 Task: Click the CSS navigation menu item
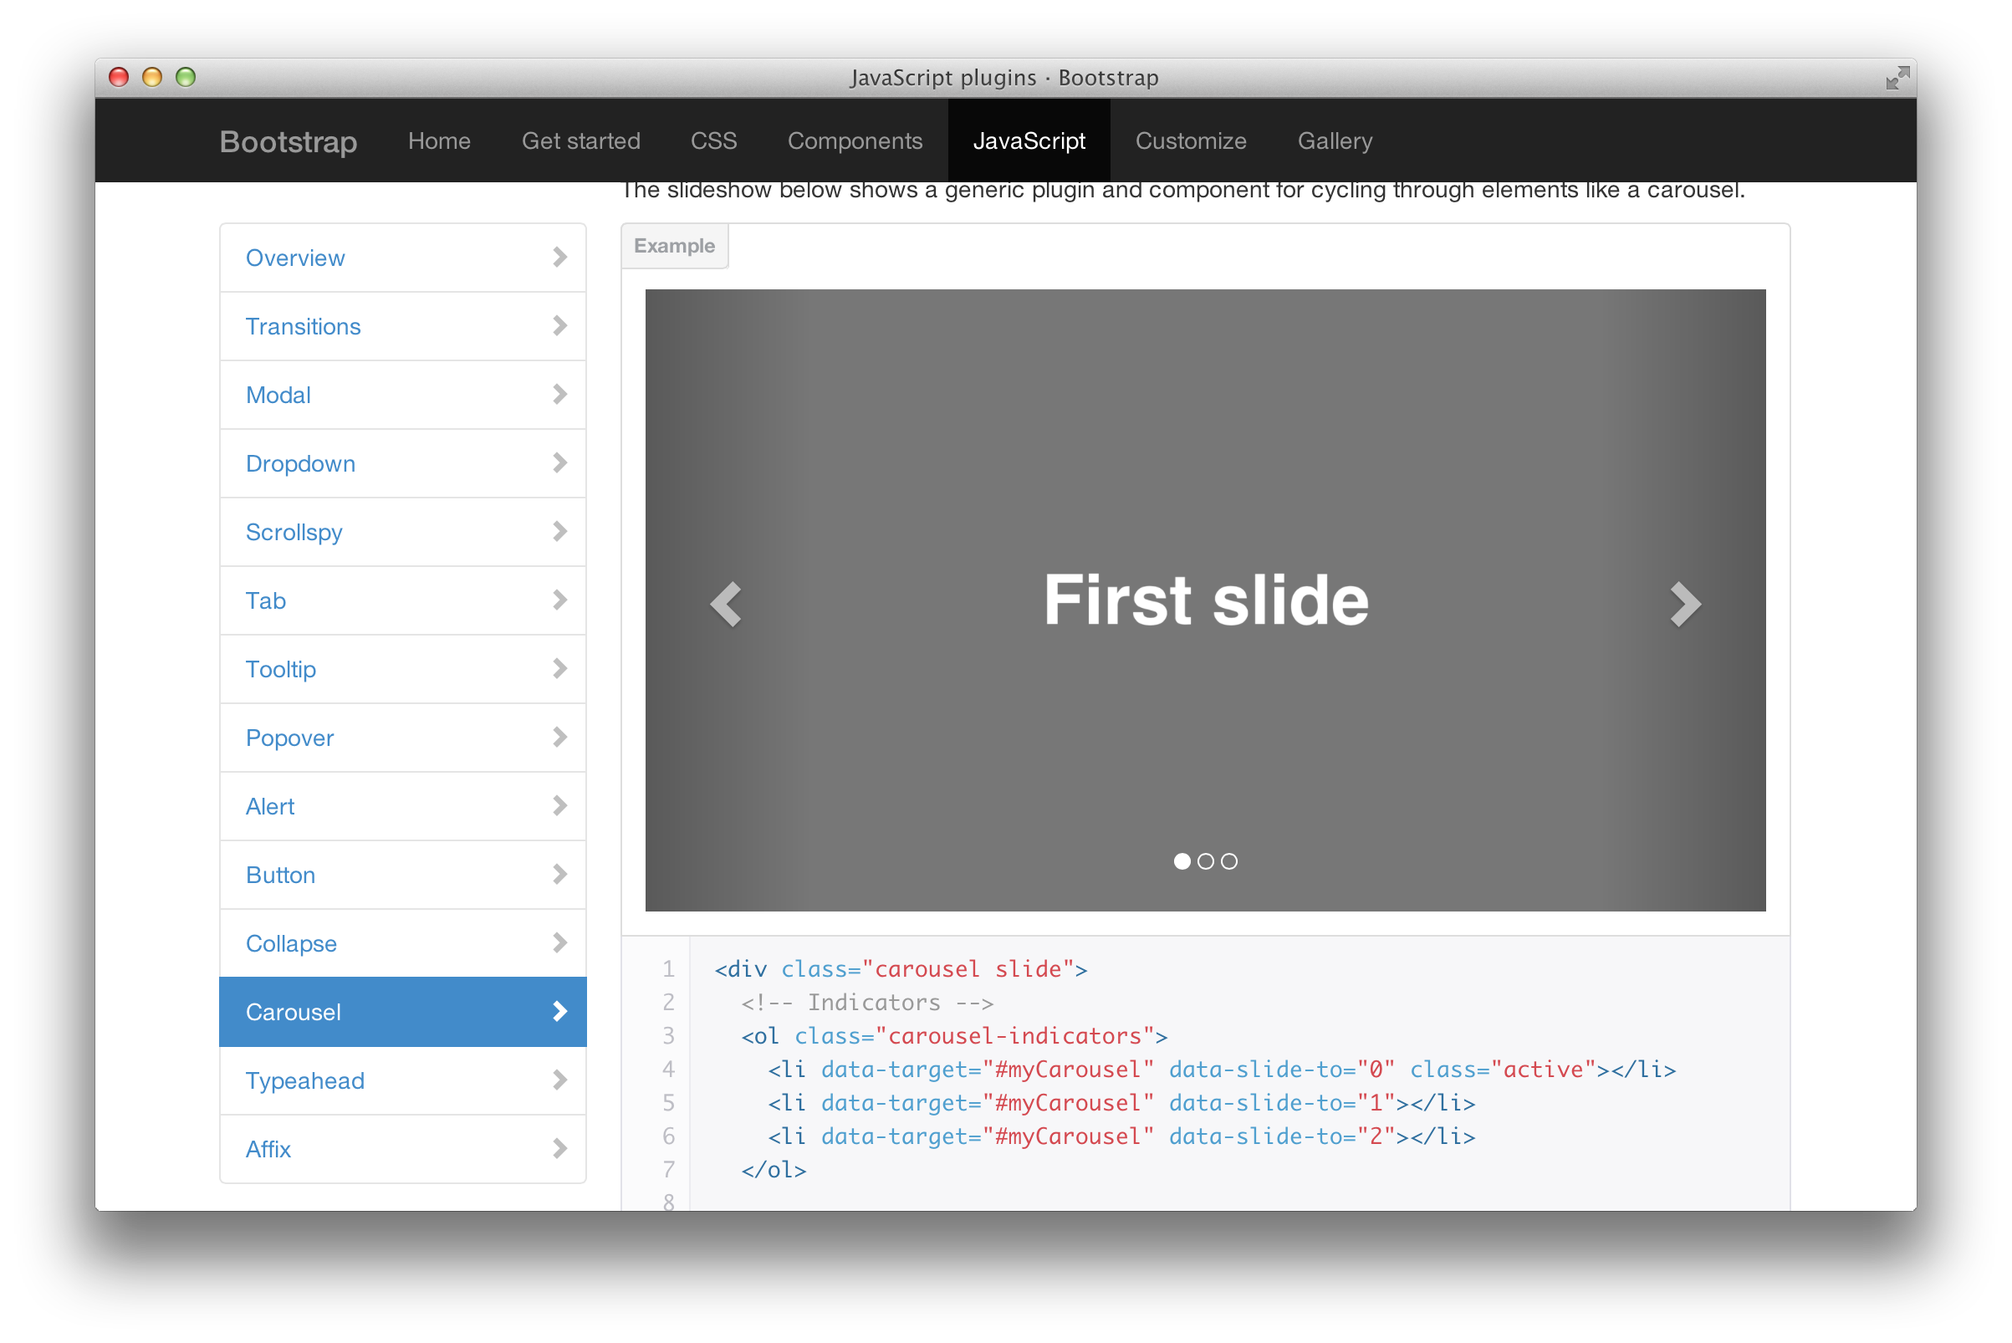712,140
